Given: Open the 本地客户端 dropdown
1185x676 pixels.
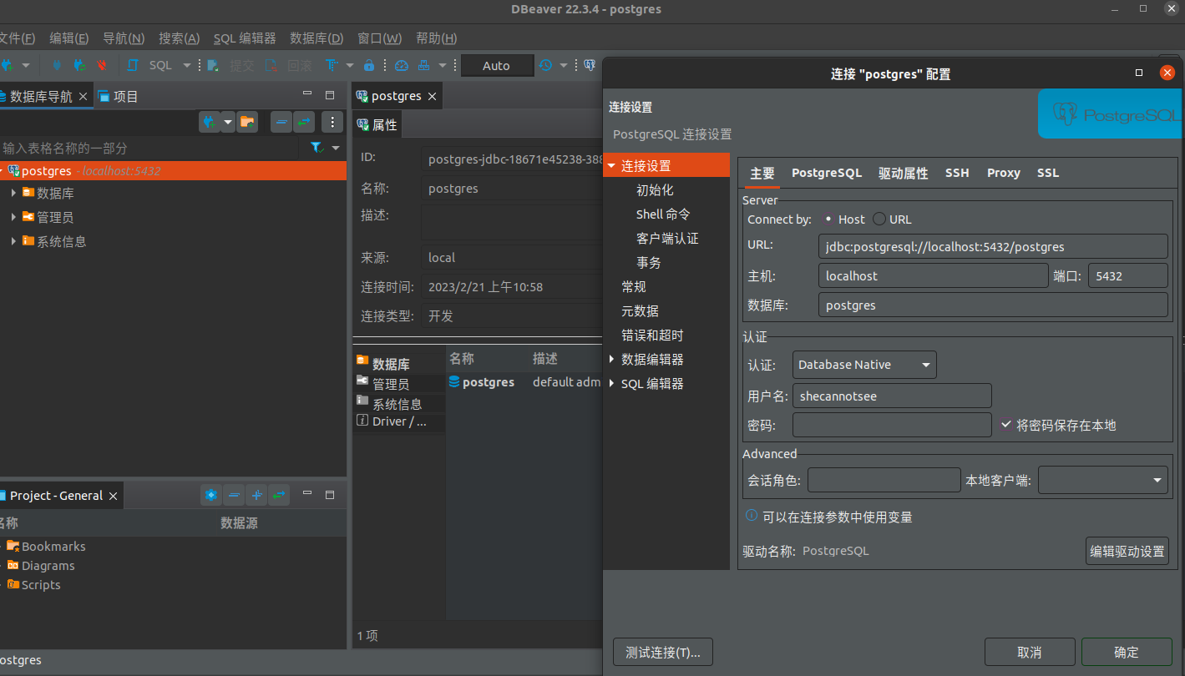Looking at the screenshot, I should [1103, 480].
